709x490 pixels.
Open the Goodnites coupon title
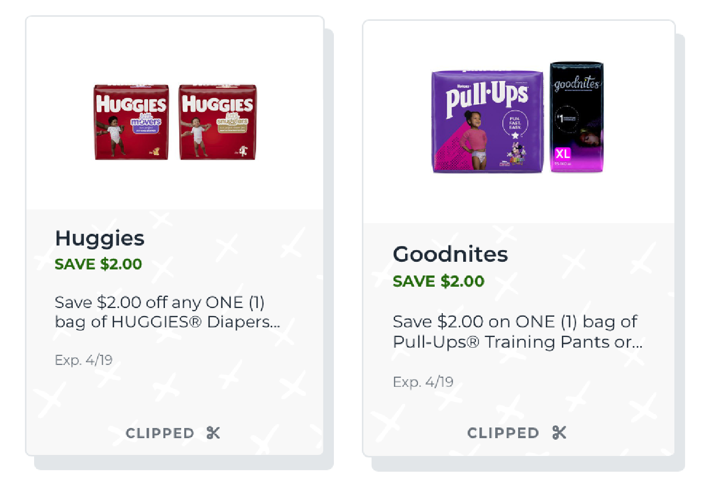click(x=450, y=254)
